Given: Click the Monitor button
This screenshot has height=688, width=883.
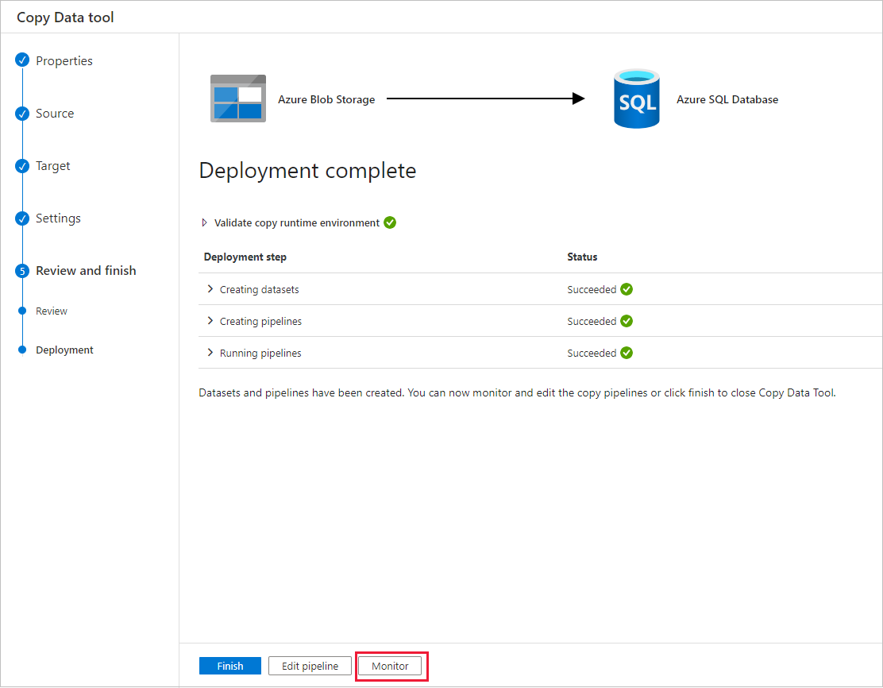Looking at the screenshot, I should [x=391, y=666].
